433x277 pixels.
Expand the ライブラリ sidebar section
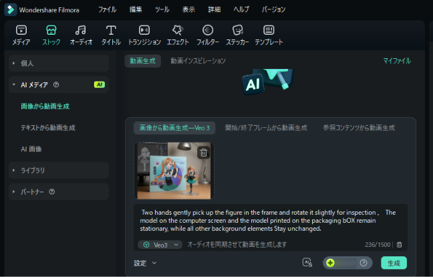click(x=59, y=171)
